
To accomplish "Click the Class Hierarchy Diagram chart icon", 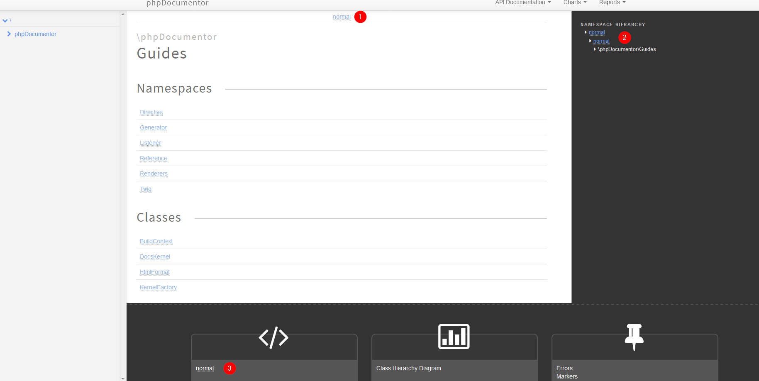I will tap(454, 336).
